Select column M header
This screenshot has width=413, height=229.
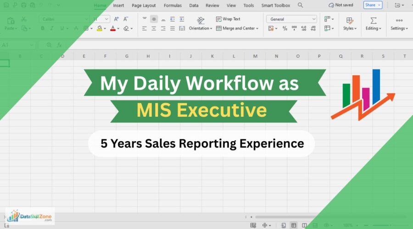point(255,56)
